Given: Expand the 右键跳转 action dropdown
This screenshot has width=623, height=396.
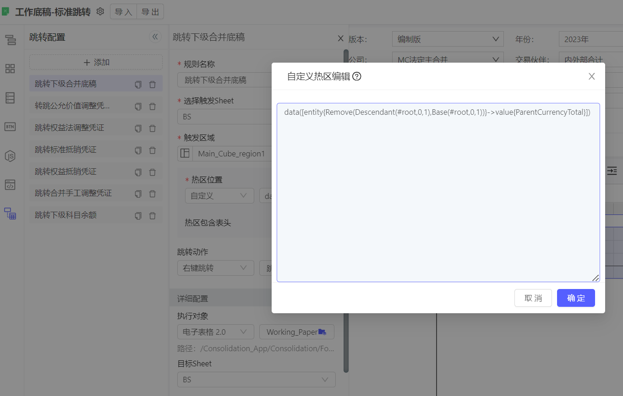Looking at the screenshot, I should coord(215,268).
